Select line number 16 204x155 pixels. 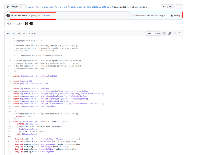click(x=9, y=76)
